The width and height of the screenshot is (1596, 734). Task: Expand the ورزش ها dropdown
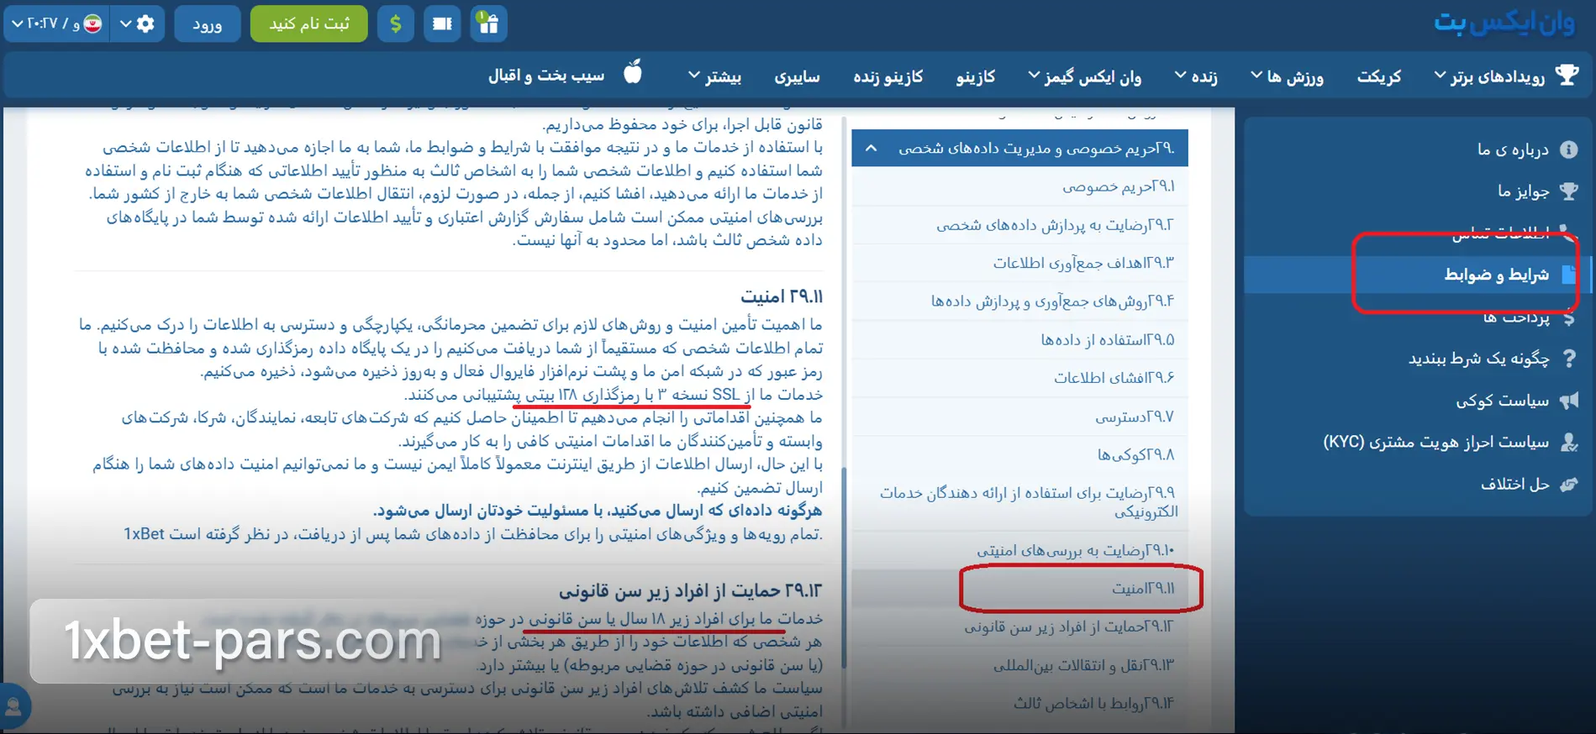click(1287, 76)
